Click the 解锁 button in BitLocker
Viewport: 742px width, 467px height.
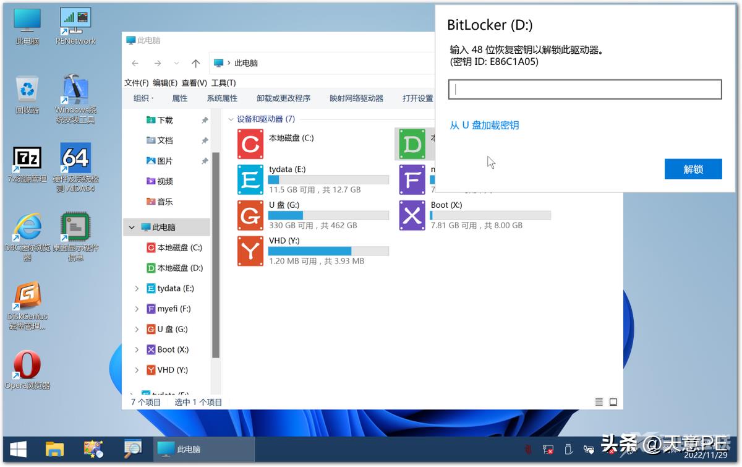(693, 169)
